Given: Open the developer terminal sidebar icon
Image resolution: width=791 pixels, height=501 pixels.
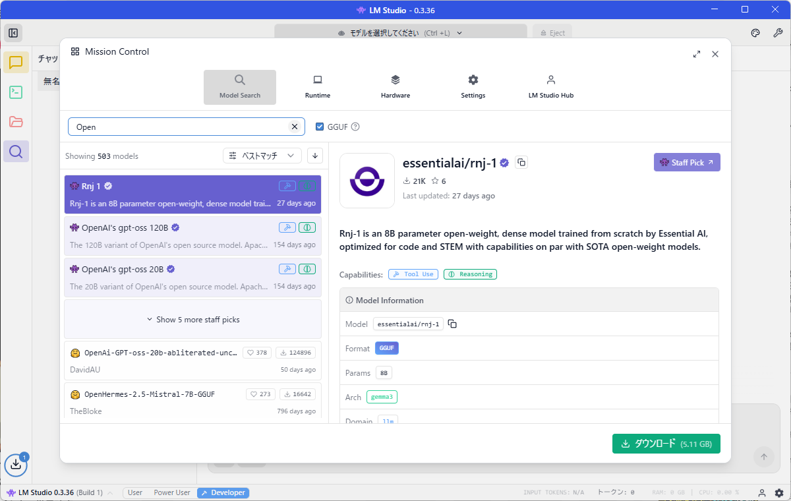Looking at the screenshot, I should point(16,92).
